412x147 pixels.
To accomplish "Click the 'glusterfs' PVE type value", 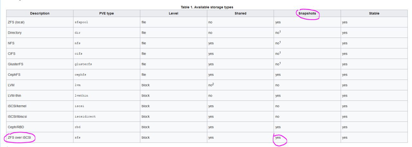I will click(83, 64).
